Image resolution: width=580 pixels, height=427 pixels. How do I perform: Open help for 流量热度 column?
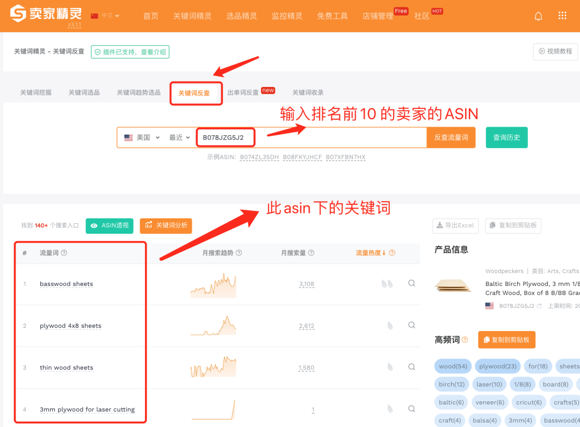[x=392, y=253]
